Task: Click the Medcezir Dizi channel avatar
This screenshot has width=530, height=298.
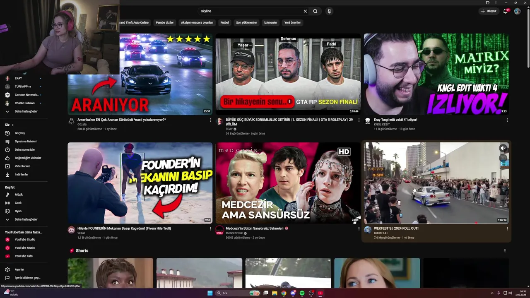Action: tap(219, 230)
